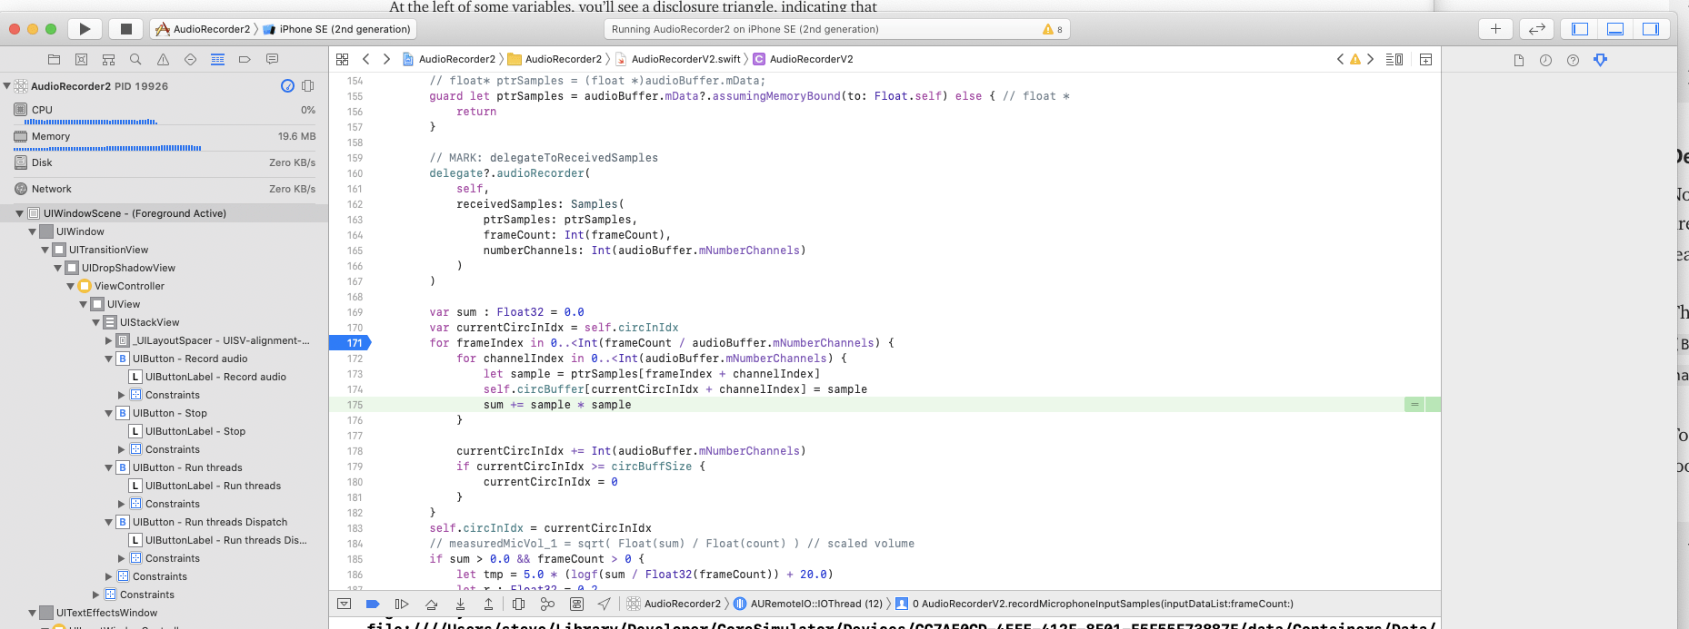Add a new editor pane
The width and height of the screenshot is (1689, 629).
coord(1425,59)
